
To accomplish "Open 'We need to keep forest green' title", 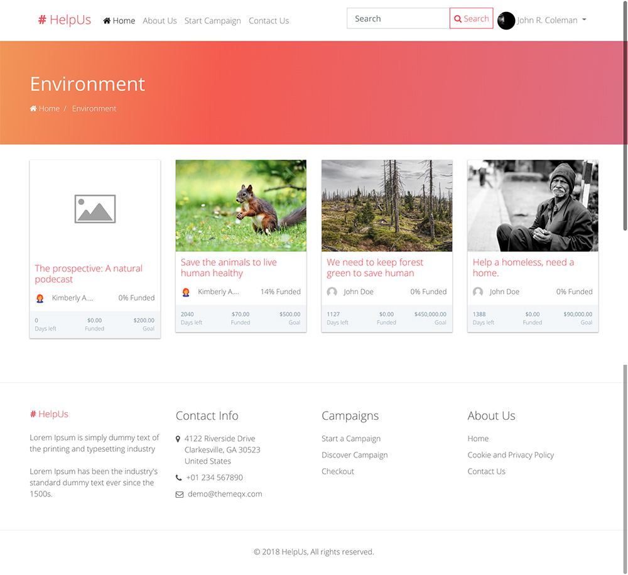I will pos(375,268).
